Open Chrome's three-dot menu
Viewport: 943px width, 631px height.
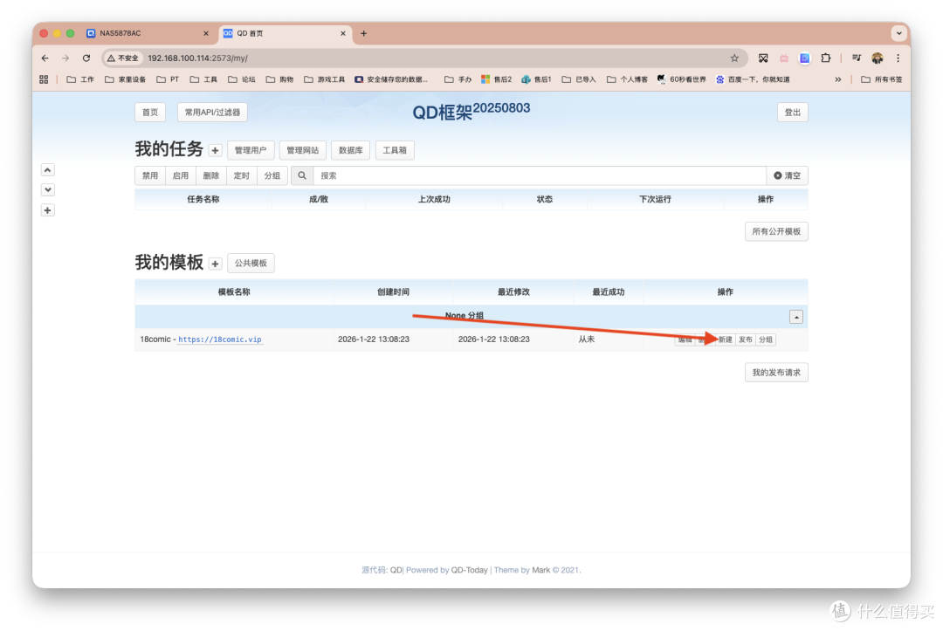pyautogui.click(x=898, y=58)
